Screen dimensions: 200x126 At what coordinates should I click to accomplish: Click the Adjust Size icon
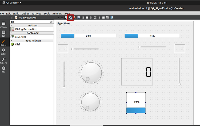pyautogui.click(x=112, y=18)
